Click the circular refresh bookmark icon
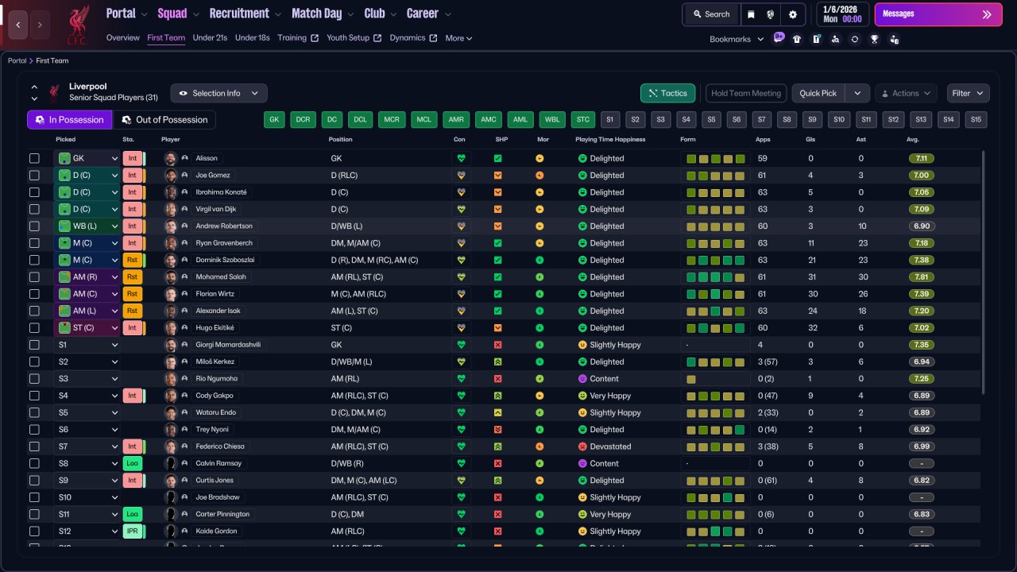Screen dimensions: 1017x572 (x=855, y=39)
